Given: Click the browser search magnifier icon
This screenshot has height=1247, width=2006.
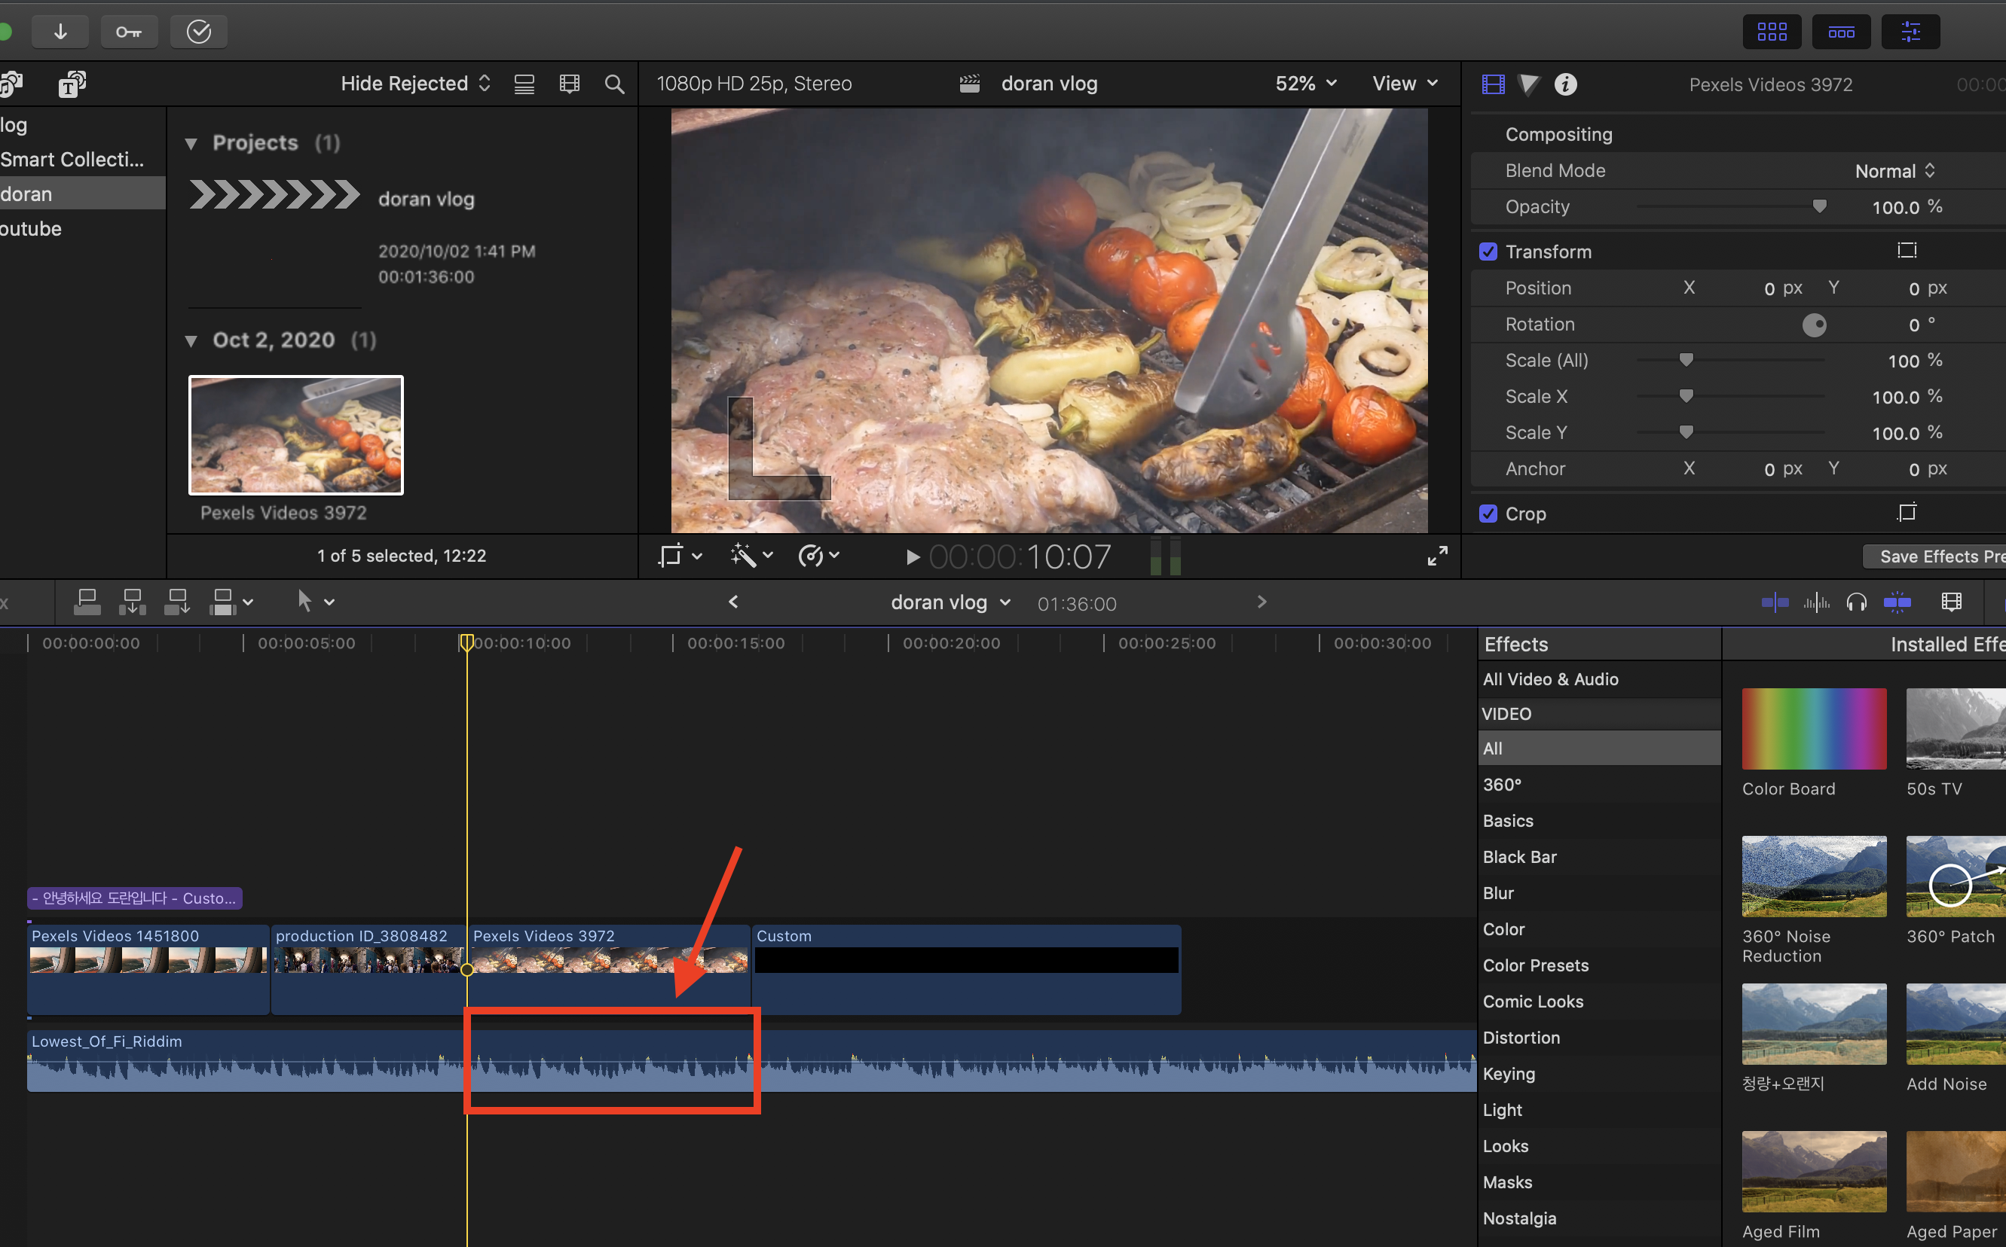Looking at the screenshot, I should click(614, 84).
